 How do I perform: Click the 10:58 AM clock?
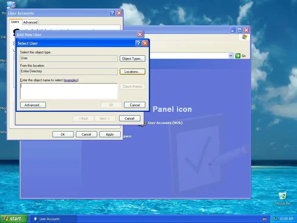pyautogui.click(x=286, y=219)
